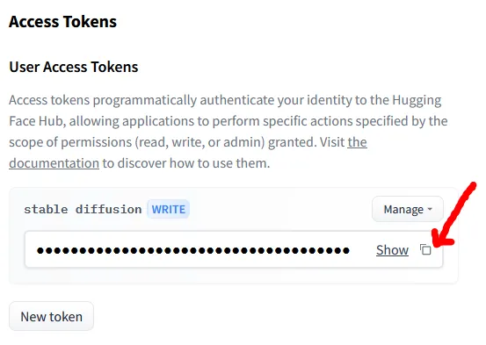Click the row of masked token dots
This screenshot has width=486, height=345.
click(x=193, y=250)
